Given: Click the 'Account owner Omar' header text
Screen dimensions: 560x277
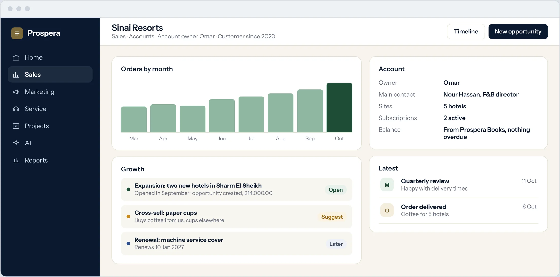Looking at the screenshot, I should 186,36.
